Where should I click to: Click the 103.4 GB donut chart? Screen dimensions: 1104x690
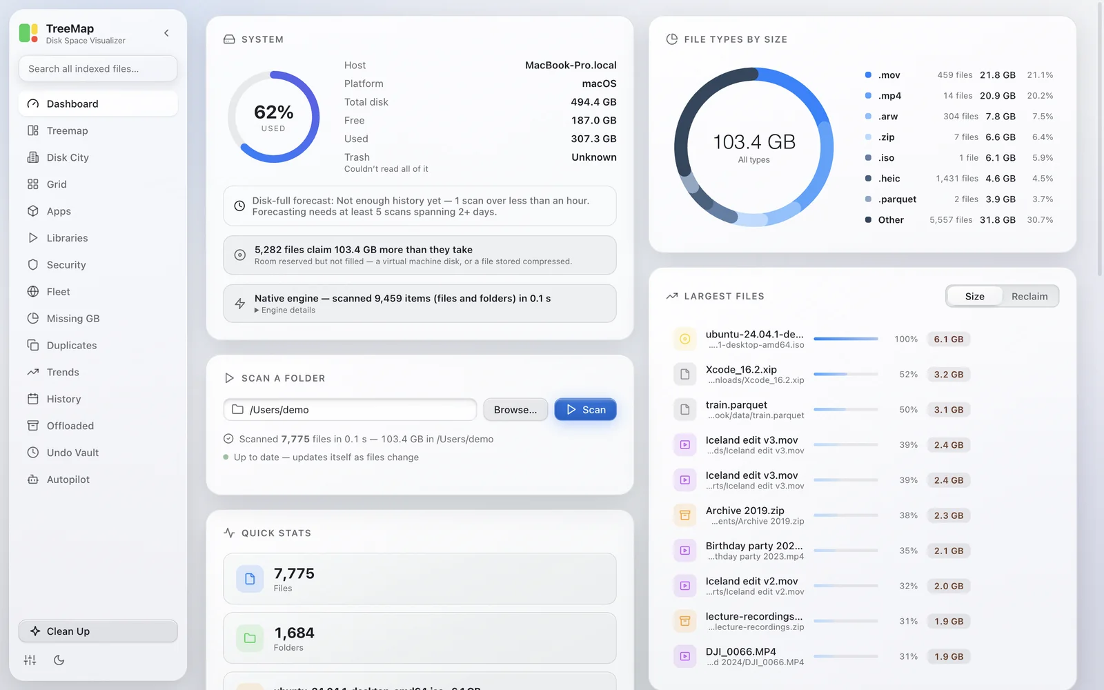click(753, 147)
